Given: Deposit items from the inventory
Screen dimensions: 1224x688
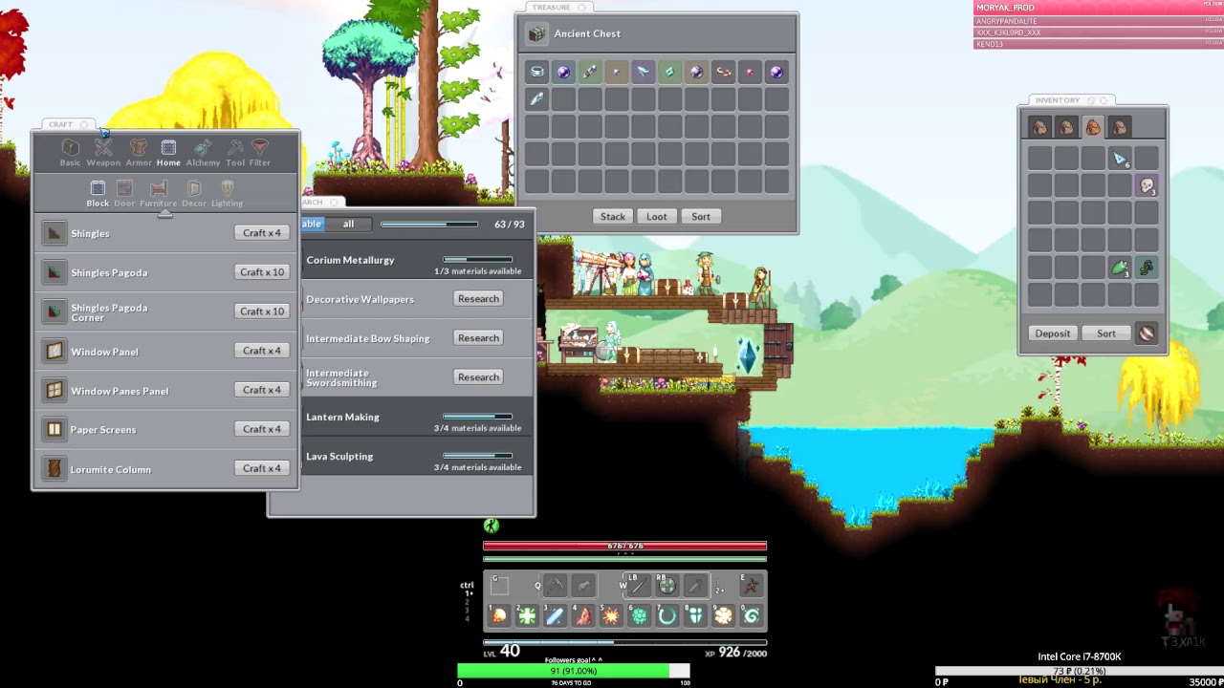Looking at the screenshot, I should click(1052, 333).
